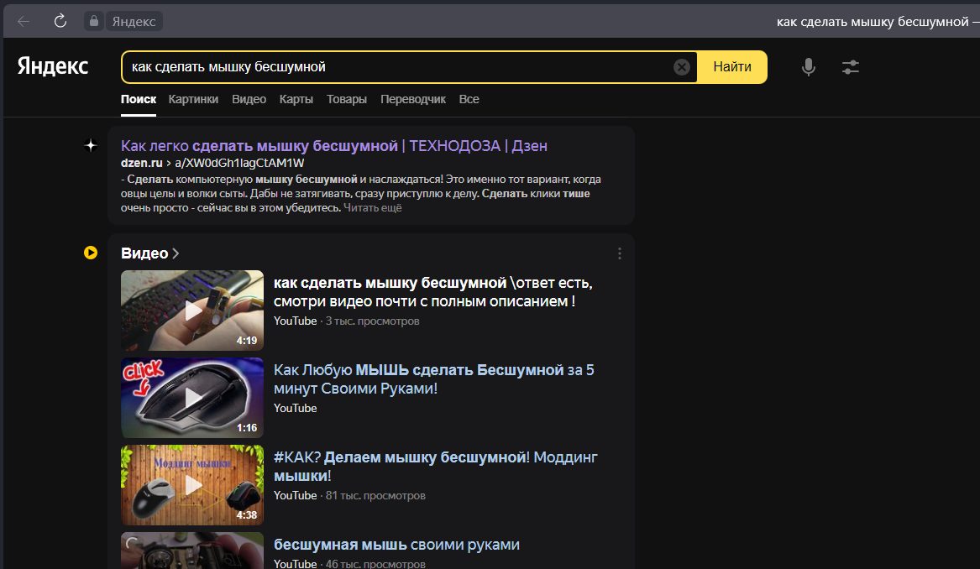Viewport: 980px width, 569px height.
Task: Open search settings with the sliders icon
Action: 850,67
